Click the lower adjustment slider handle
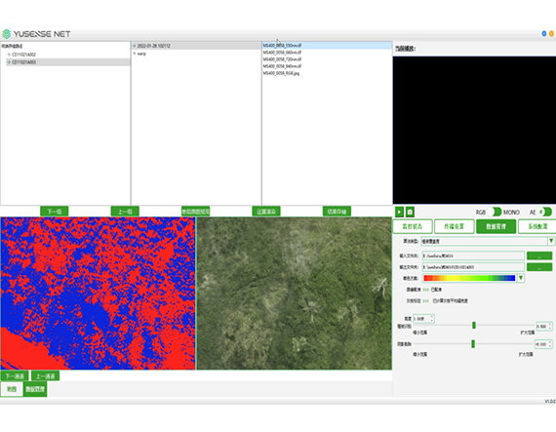 point(473,344)
